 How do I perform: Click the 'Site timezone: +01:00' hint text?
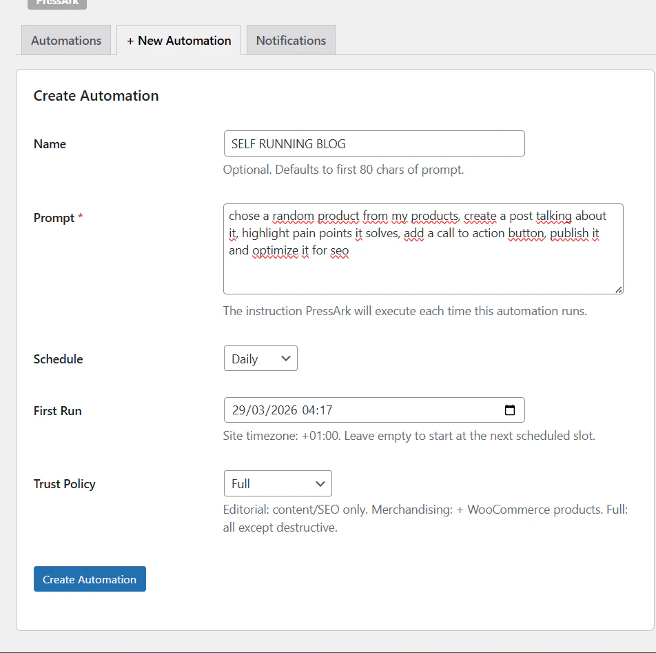409,436
